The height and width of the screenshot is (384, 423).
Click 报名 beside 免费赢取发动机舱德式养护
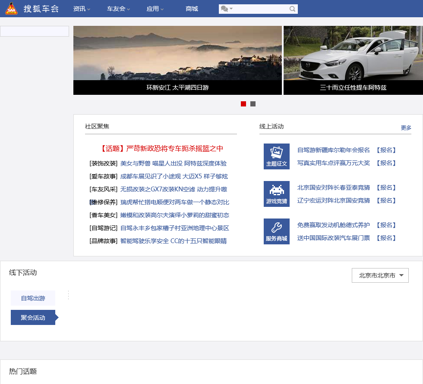(x=386, y=225)
